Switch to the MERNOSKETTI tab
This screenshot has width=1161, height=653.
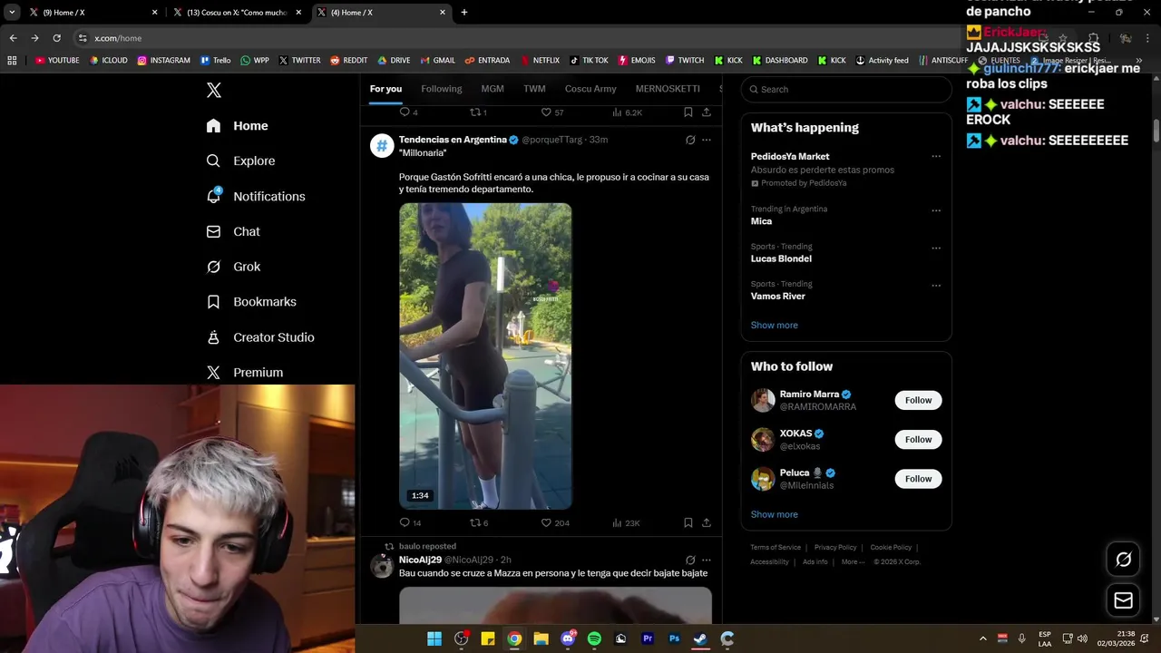tap(668, 89)
